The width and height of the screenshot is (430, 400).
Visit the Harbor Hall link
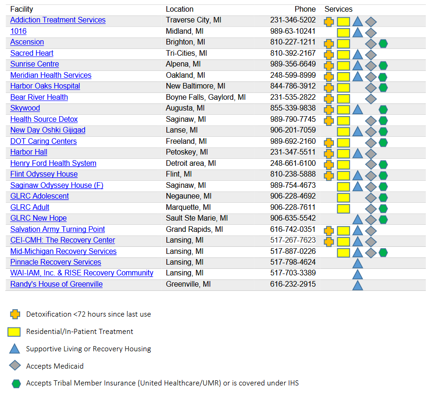tap(29, 152)
